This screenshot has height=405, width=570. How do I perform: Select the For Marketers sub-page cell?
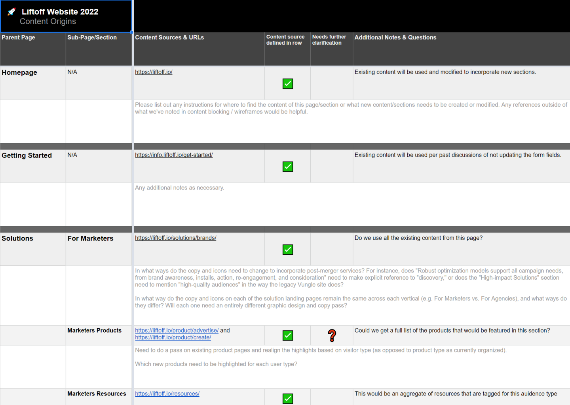(x=99, y=249)
